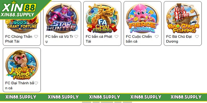
Task: Click the XIN88.SUPPLY text under the logo
Action: [17, 15]
